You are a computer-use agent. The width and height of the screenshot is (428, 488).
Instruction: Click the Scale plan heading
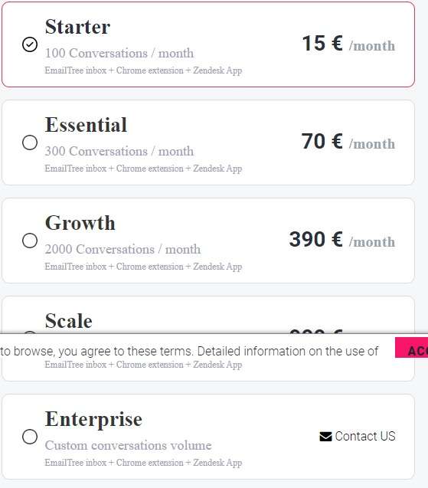pyautogui.click(x=68, y=320)
